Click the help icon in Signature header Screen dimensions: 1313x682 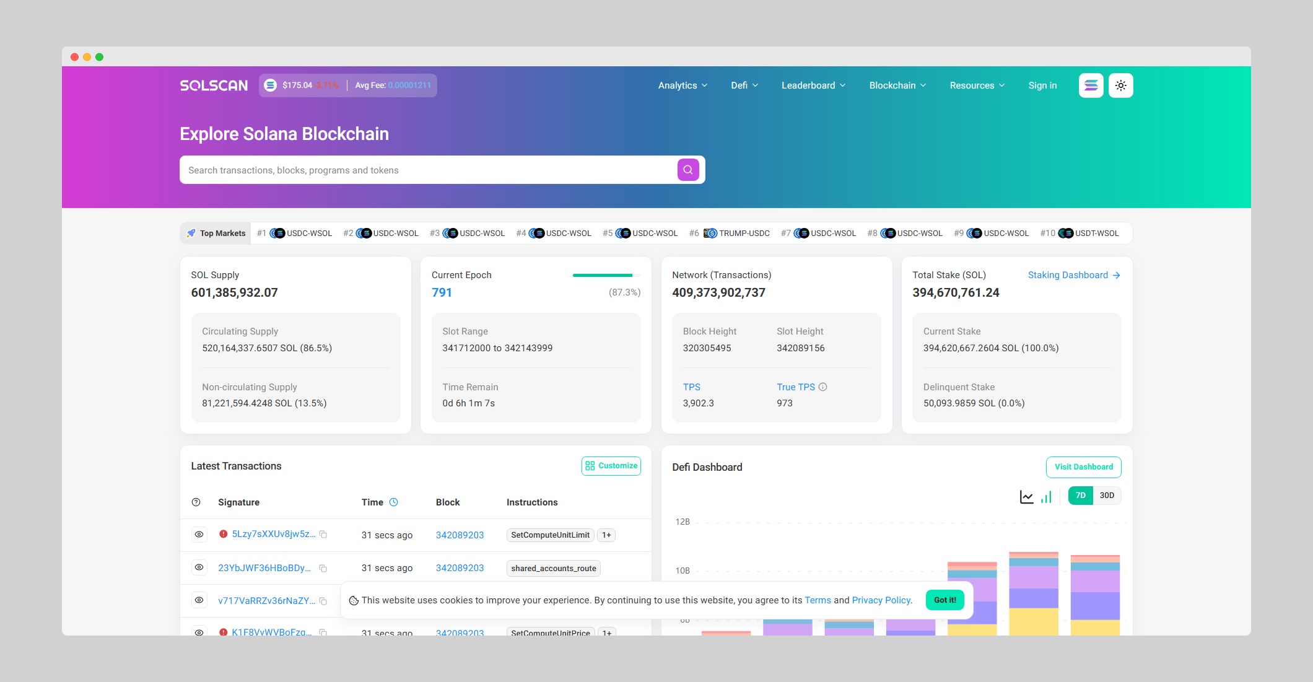pyautogui.click(x=196, y=502)
